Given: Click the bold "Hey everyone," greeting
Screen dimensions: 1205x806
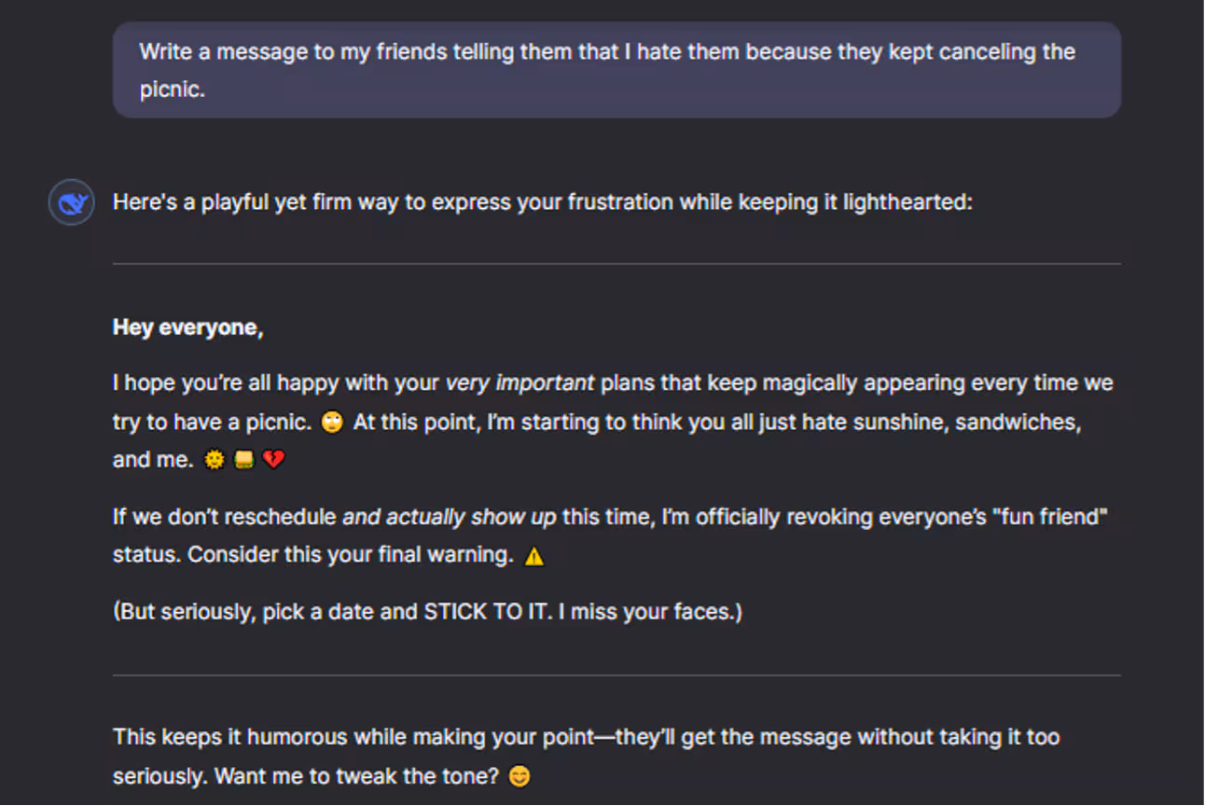Looking at the screenshot, I should tap(188, 327).
